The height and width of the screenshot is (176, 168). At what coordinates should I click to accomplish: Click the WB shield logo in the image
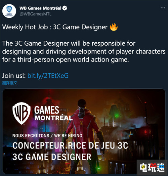click(22, 114)
